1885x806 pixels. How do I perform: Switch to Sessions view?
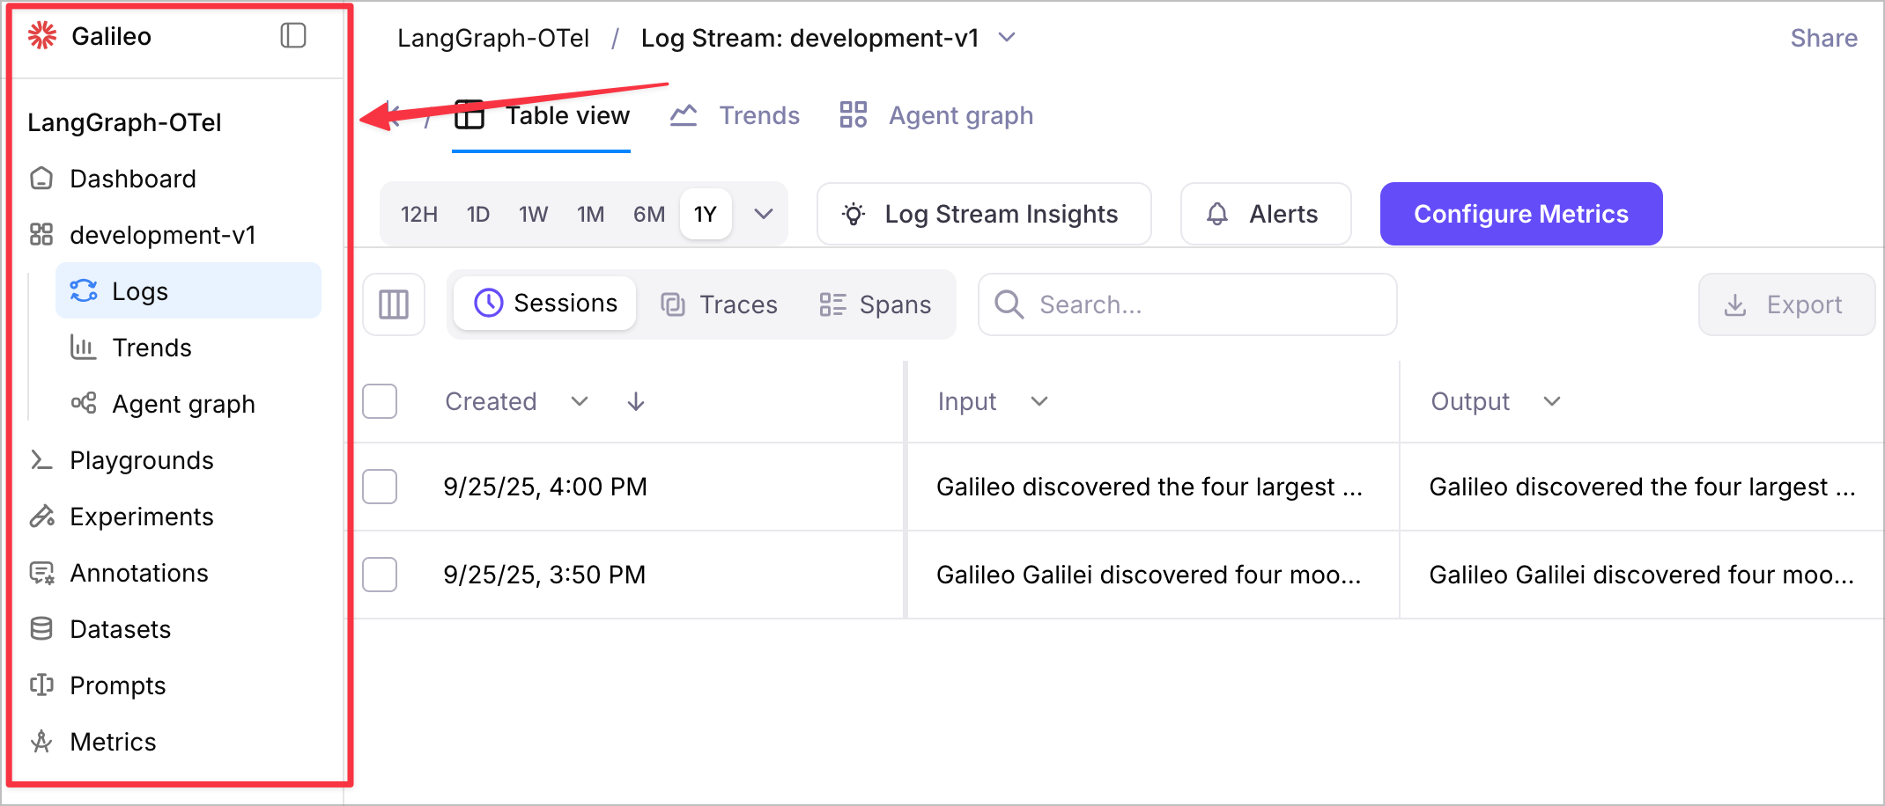pyautogui.click(x=545, y=304)
